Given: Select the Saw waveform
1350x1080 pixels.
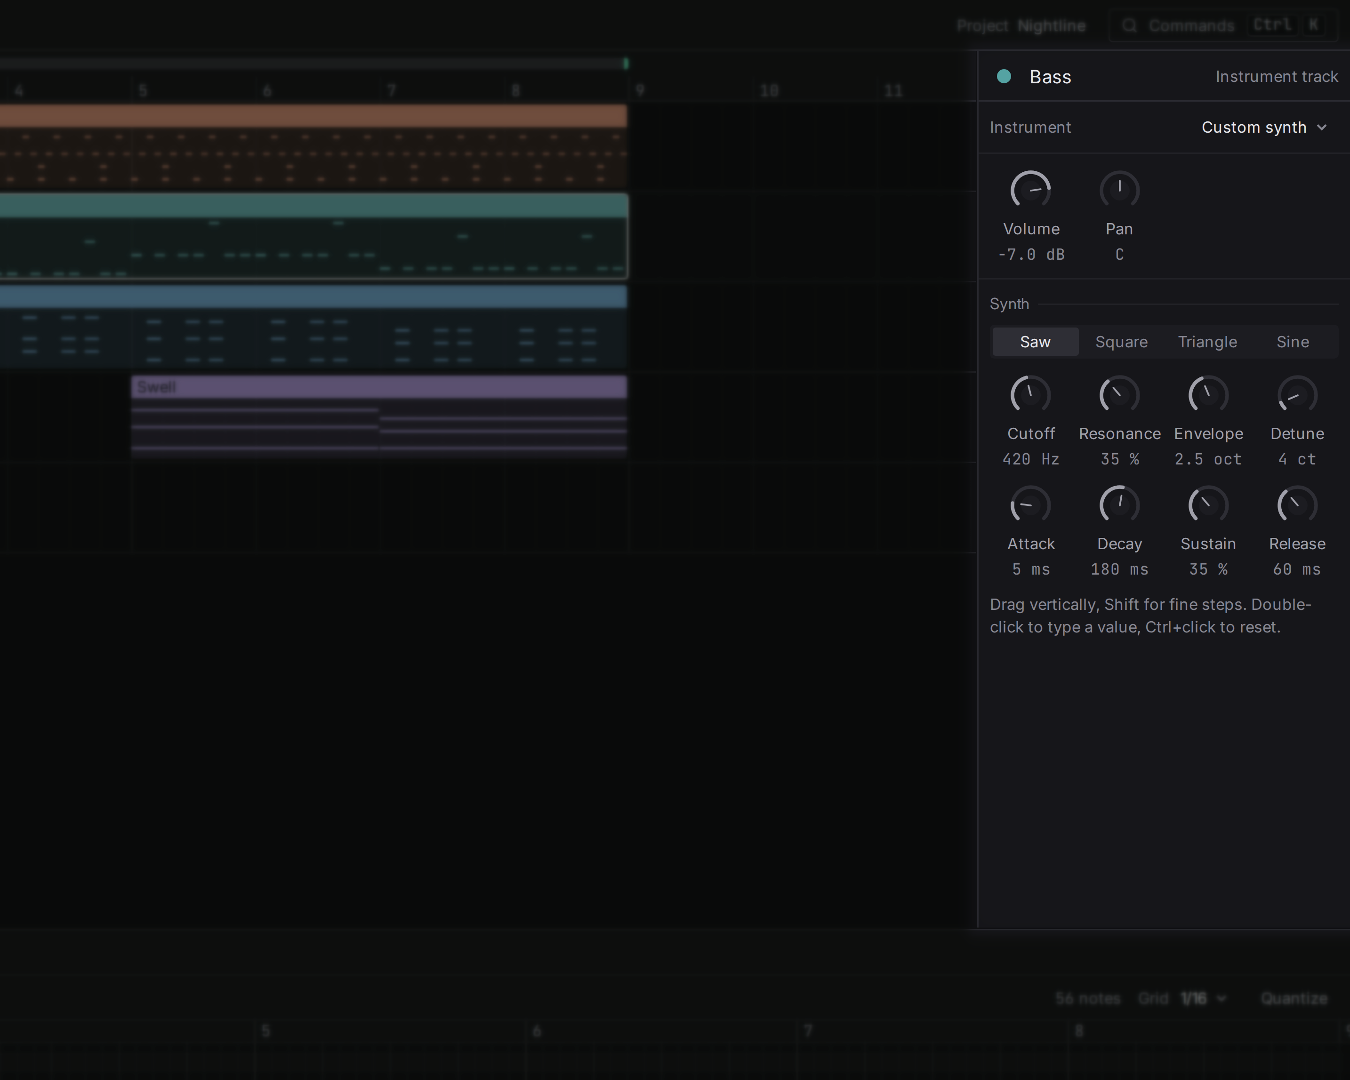Looking at the screenshot, I should tap(1035, 342).
